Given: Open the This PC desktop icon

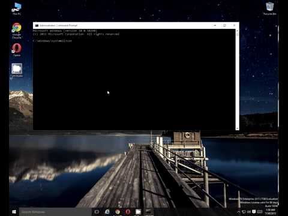Looking at the screenshot, I should tap(17, 9).
